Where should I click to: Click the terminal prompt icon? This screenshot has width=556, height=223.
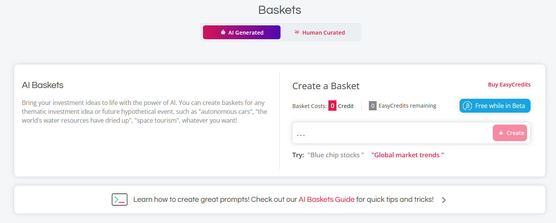coord(120,200)
